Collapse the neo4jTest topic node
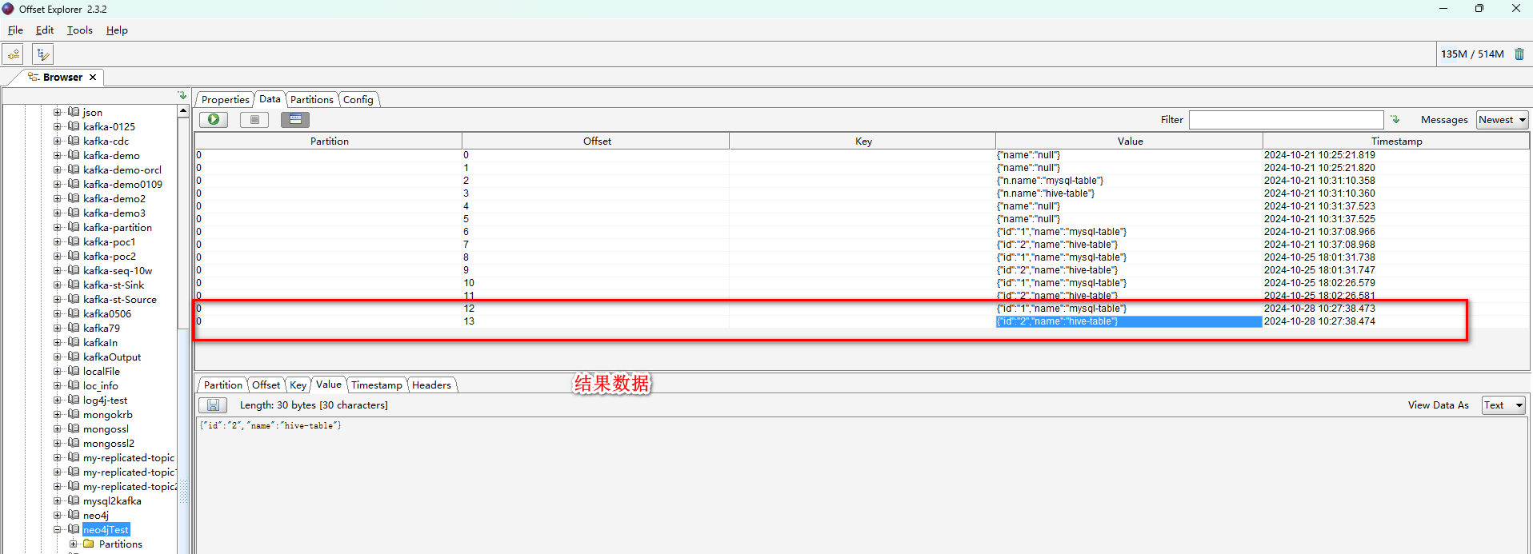The height and width of the screenshot is (554, 1533). click(58, 529)
